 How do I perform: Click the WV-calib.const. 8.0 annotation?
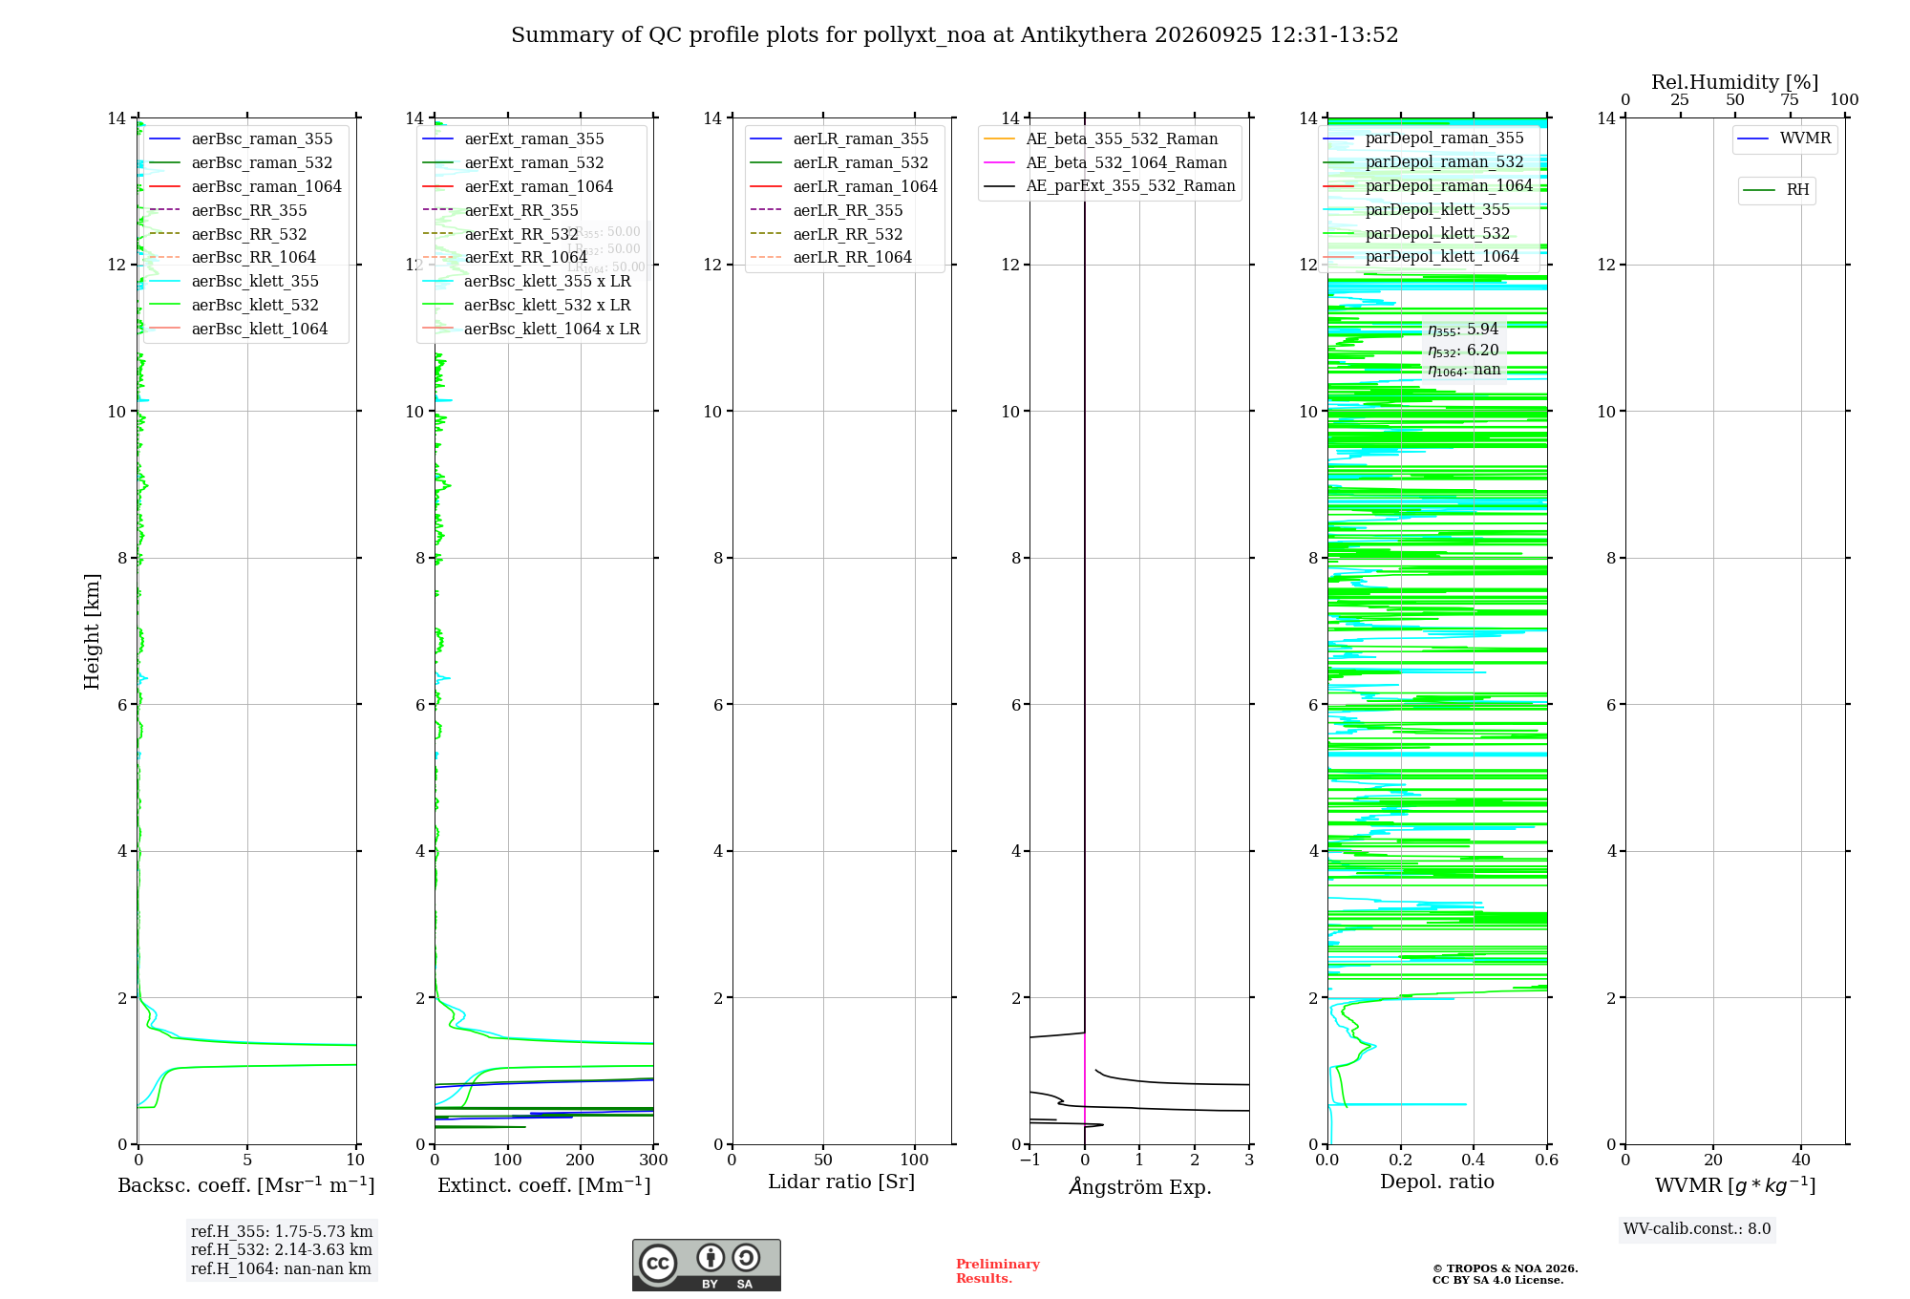(1697, 1229)
